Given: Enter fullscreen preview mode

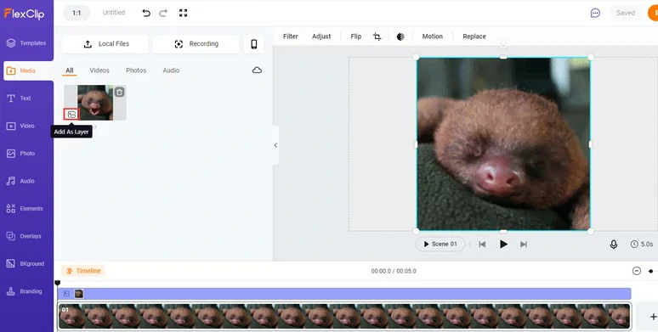Looking at the screenshot, I should tap(183, 13).
